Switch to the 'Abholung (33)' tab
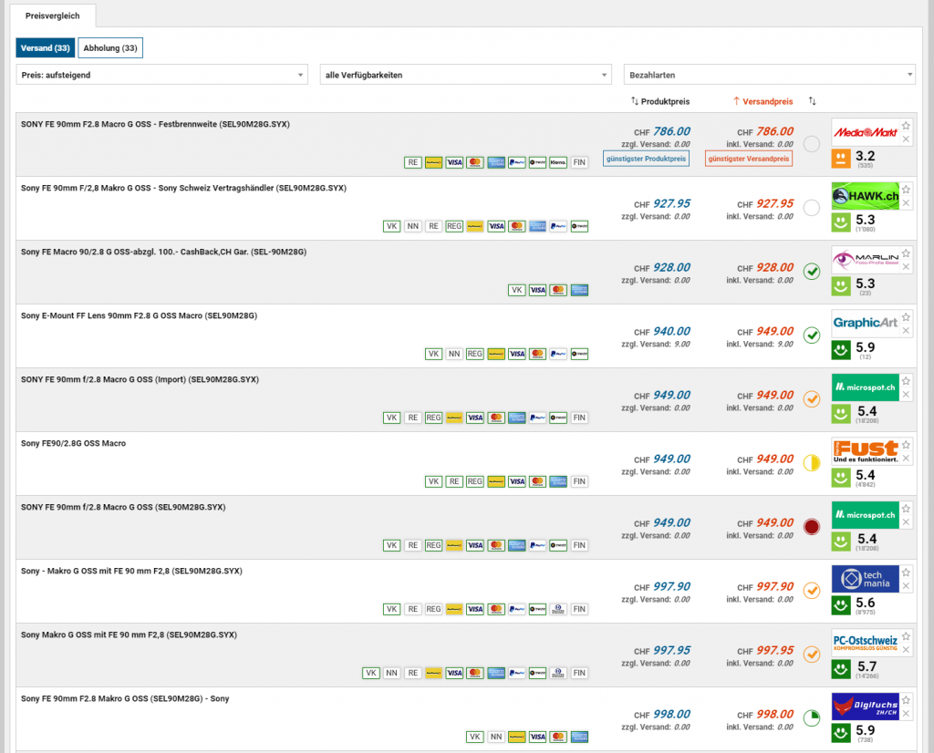 110,48
